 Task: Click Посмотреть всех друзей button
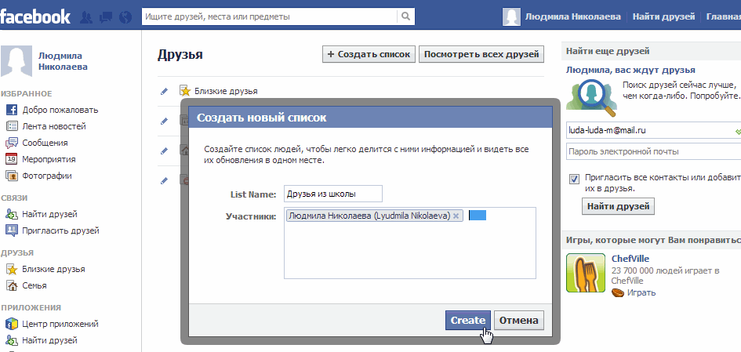(x=481, y=54)
